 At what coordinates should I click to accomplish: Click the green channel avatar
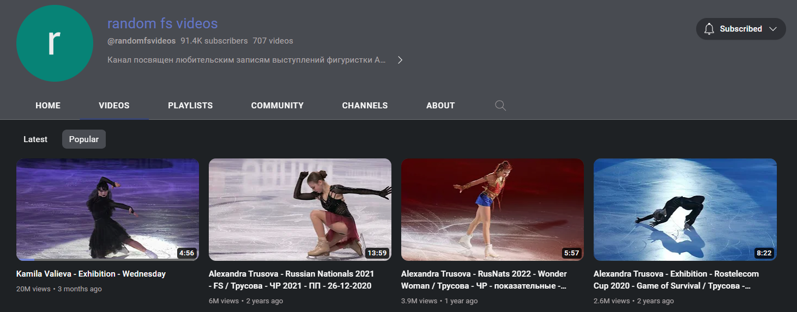click(55, 44)
